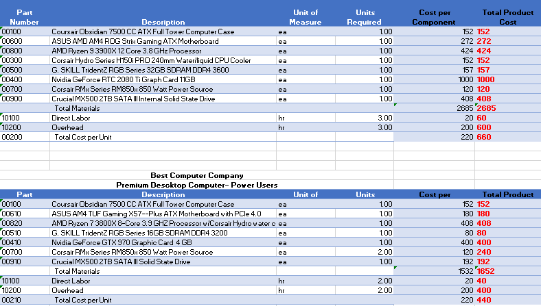541x306 pixels.
Task: Select the red Total Materials value 2685
Action: tap(486, 108)
